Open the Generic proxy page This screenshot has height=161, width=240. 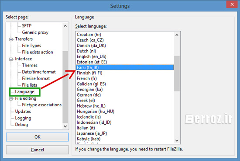35,32
